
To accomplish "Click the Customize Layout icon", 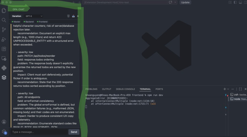I will pyautogui.click(x=230, y=2).
